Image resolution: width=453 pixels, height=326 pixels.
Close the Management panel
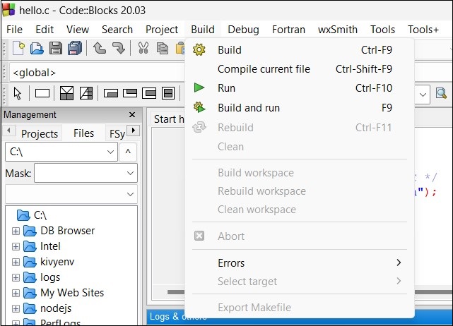[x=131, y=114]
